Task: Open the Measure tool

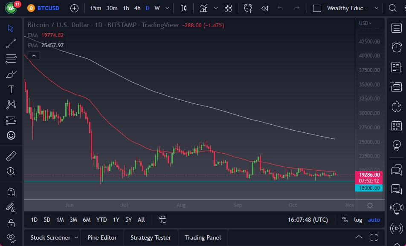Action: click(11, 156)
